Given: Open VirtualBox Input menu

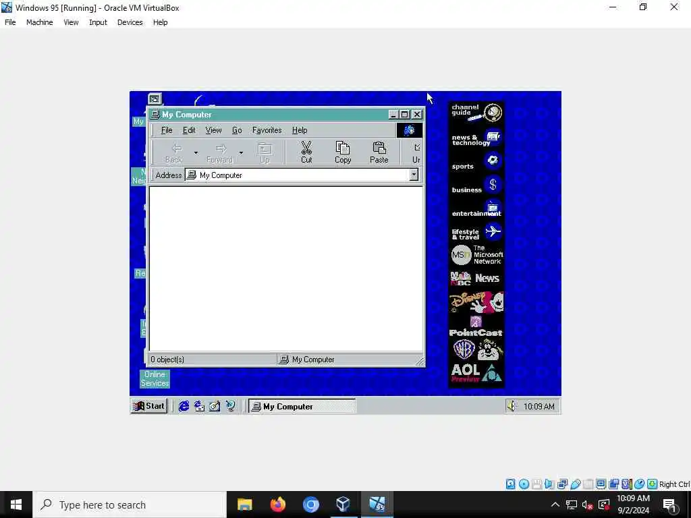Looking at the screenshot, I should (98, 22).
